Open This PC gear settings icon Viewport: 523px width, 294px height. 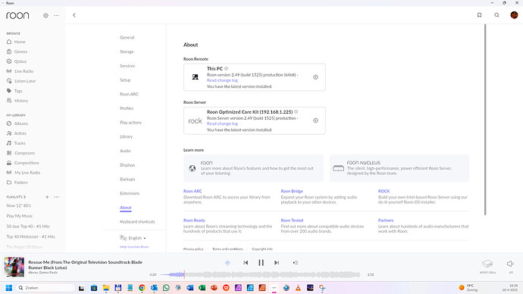(315, 77)
